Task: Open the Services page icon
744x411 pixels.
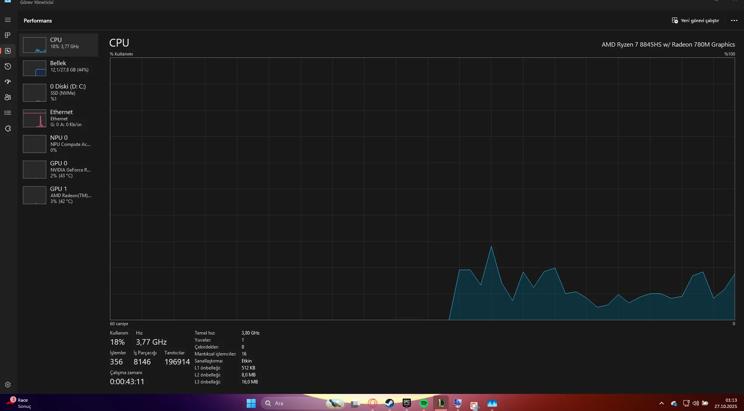Action: tap(8, 128)
